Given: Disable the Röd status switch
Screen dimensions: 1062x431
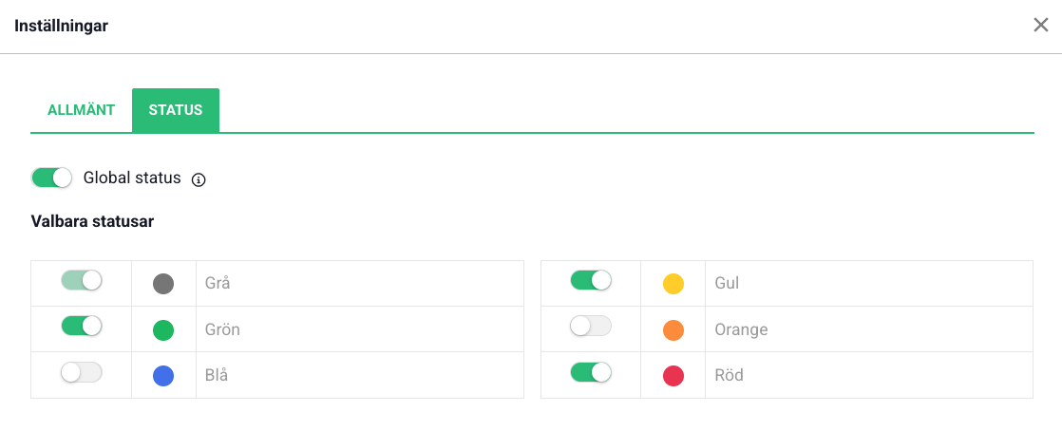Looking at the screenshot, I should pyautogui.click(x=591, y=372).
